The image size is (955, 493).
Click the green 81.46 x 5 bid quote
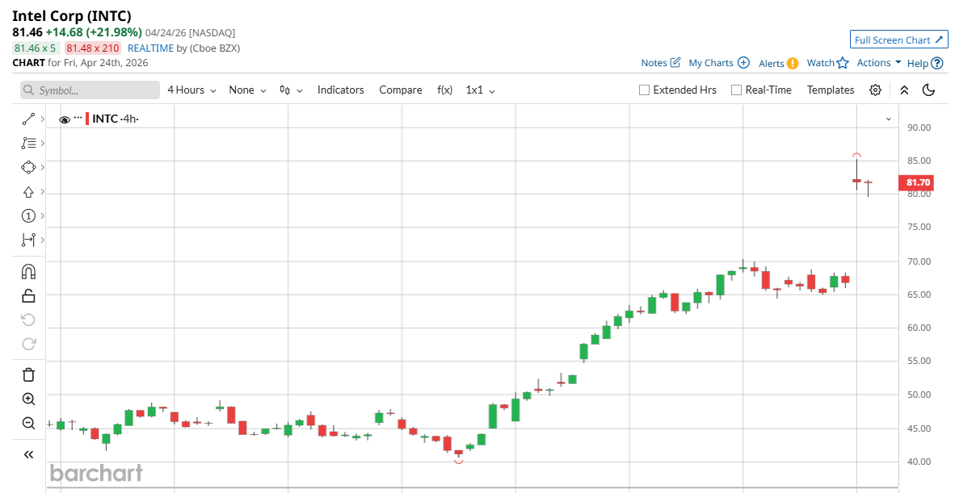(x=36, y=48)
